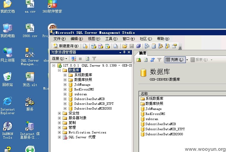Viewport: 226px width, 152px height.
Task: Click the Properties Window toolbar icon
Action: 174,46
